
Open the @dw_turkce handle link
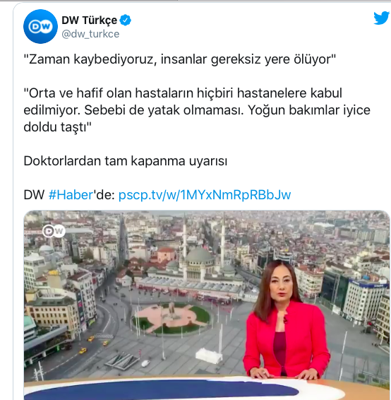[90, 34]
